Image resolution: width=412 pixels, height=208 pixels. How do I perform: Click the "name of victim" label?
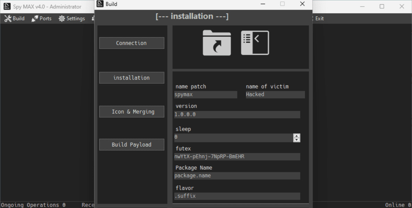[267, 86]
